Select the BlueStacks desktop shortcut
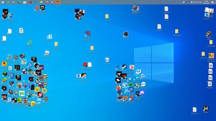 4,80
